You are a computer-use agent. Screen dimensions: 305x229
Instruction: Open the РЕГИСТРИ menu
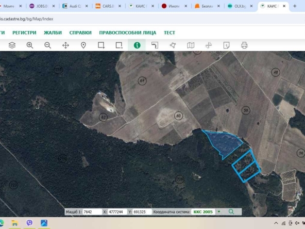pyautogui.click(x=24, y=32)
